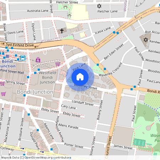Click the blue home location marker
Image resolution: width=160 pixels, height=160 pixels.
click(80, 77)
